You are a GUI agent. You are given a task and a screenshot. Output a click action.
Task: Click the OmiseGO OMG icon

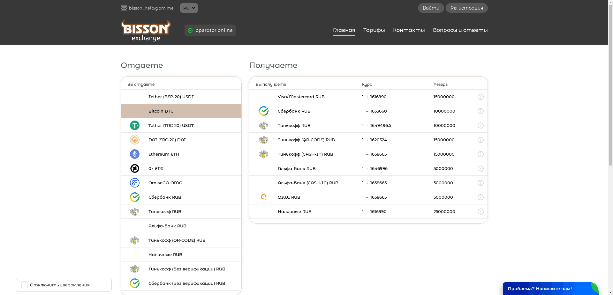pos(135,183)
